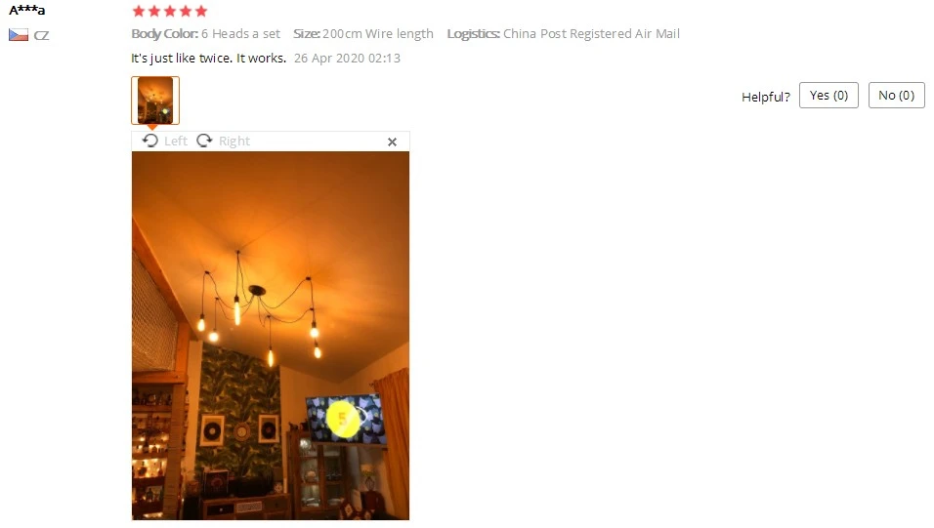The width and height of the screenshot is (934, 528).
Task: Click the first red rating star
Action: pos(139,11)
